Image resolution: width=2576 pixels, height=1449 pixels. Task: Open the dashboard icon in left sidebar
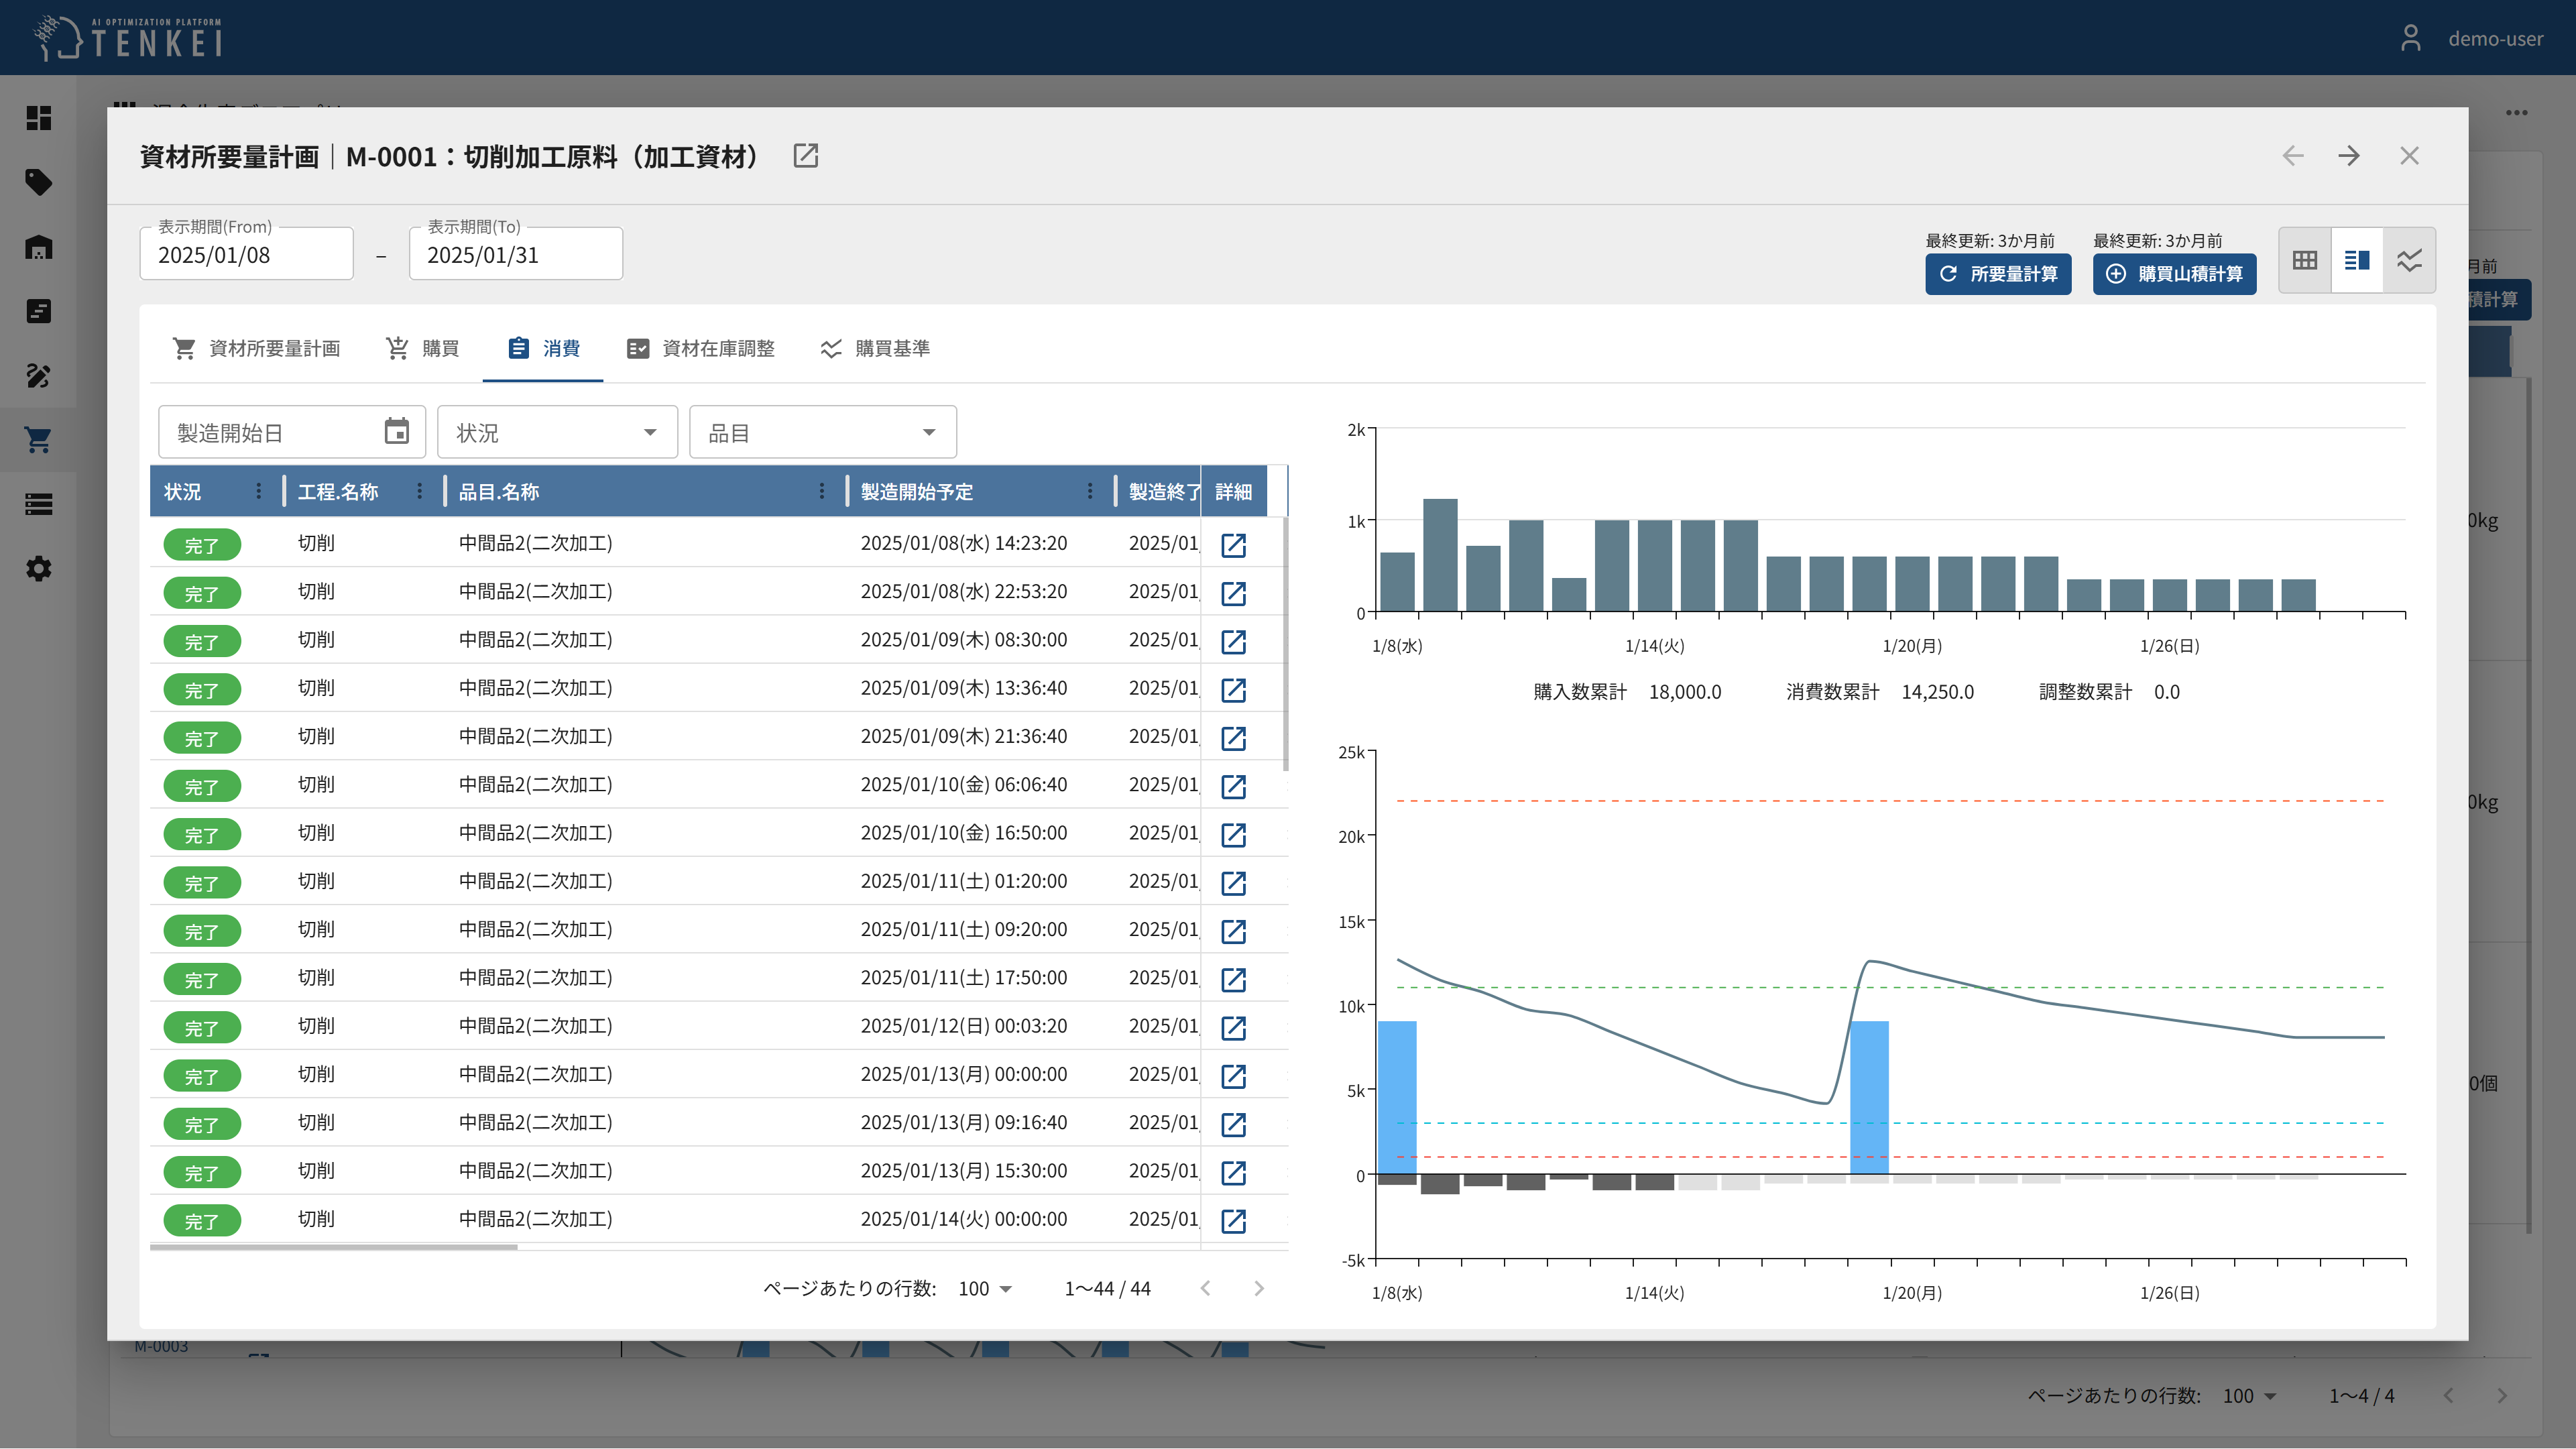point(38,118)
